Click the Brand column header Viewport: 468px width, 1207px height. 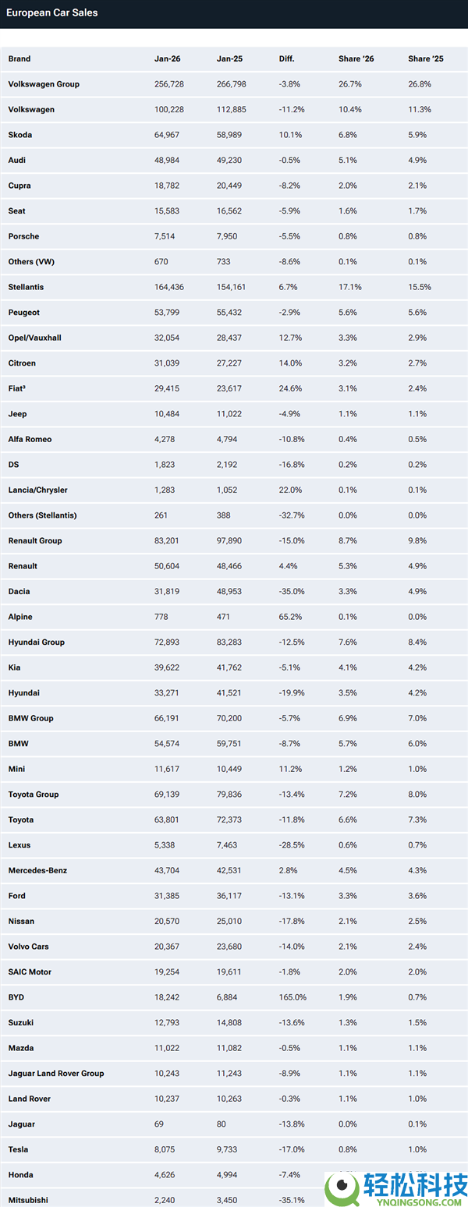(x=19, y=59)
